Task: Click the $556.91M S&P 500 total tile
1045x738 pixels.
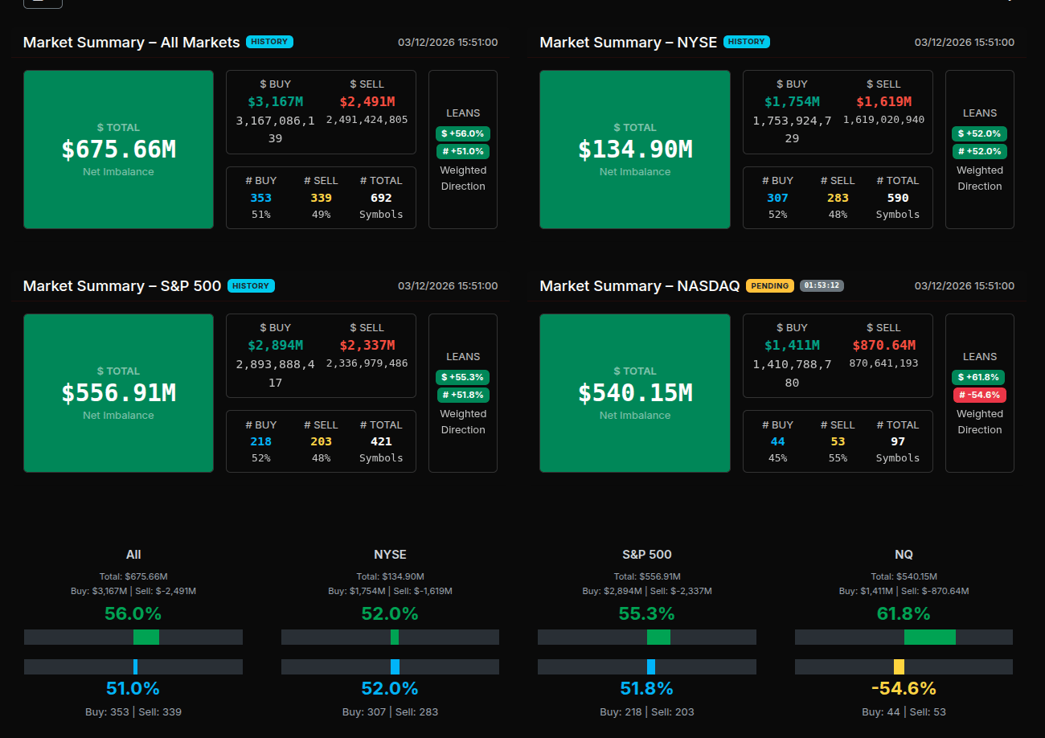Action: click(x=118, y=393)
